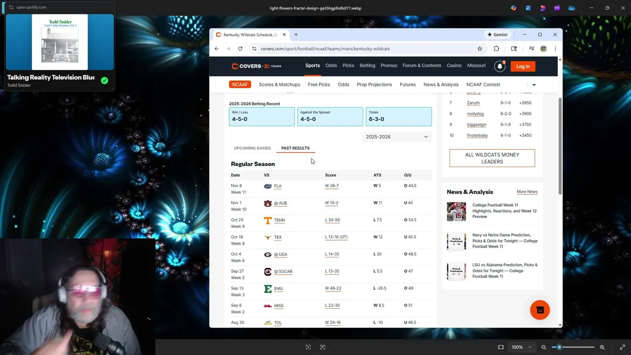
Task: Open the 2025-2026 season dropdown
Action: pos(397,137)
